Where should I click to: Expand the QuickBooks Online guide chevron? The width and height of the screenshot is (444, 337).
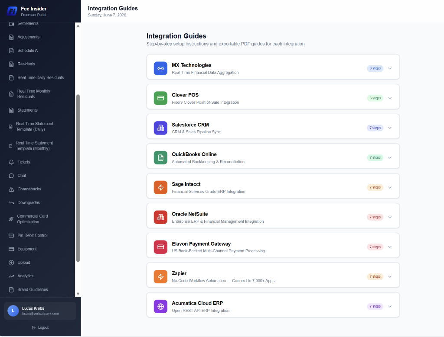(390, 157)
